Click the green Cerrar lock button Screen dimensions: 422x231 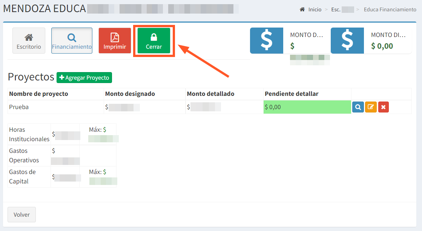point(154,41)
